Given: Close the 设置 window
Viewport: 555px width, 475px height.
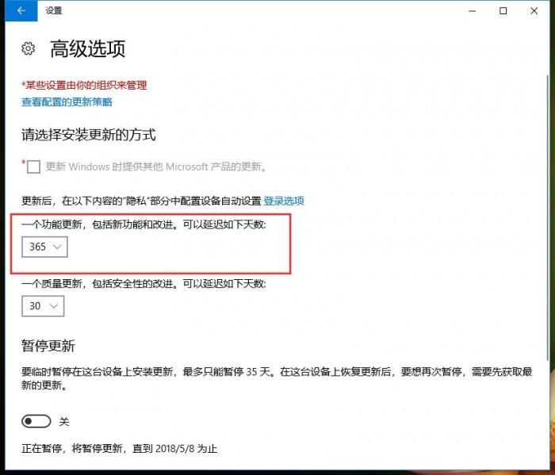Looking at the screenshot, I should point(534,11).
